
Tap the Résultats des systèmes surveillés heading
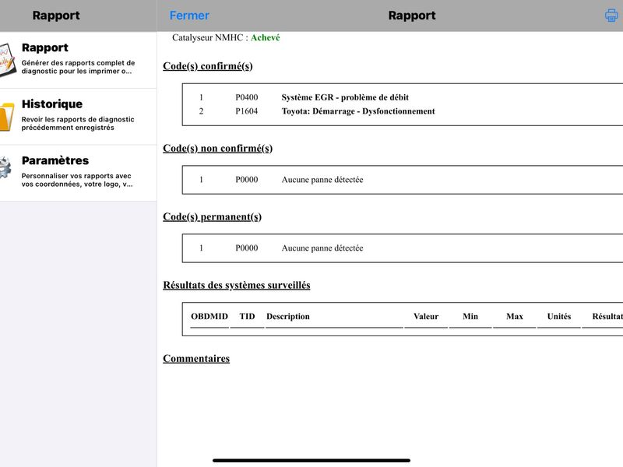click(x=237, y=285)
